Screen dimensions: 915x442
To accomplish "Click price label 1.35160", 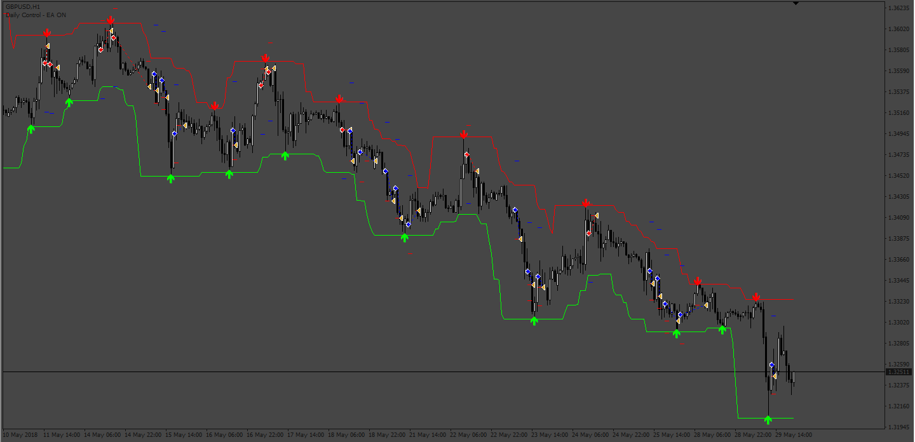I will 900,113.
